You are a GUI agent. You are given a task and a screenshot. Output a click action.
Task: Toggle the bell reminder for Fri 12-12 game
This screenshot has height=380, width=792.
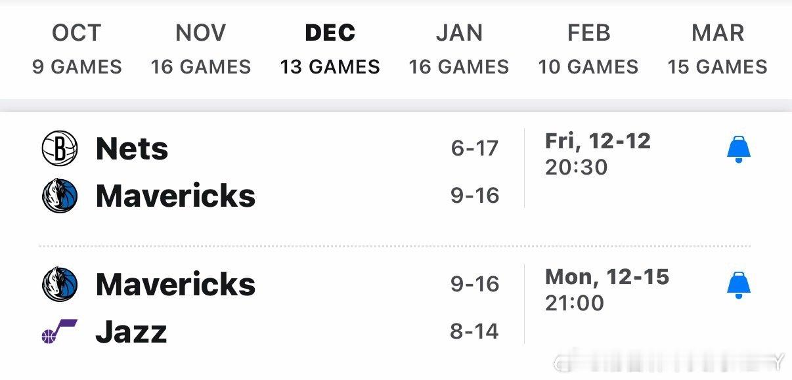pos(738,150)
